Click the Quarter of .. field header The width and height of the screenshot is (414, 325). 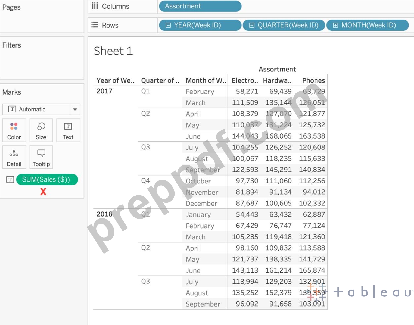coord(160,80)
